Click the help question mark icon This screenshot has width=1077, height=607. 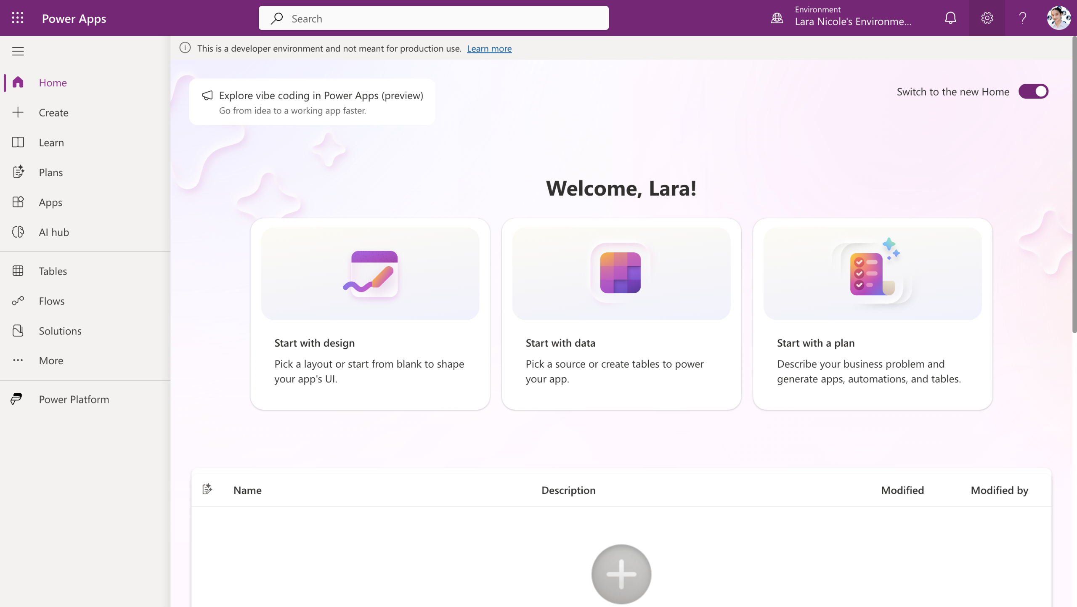click(x=1023, y=18)
